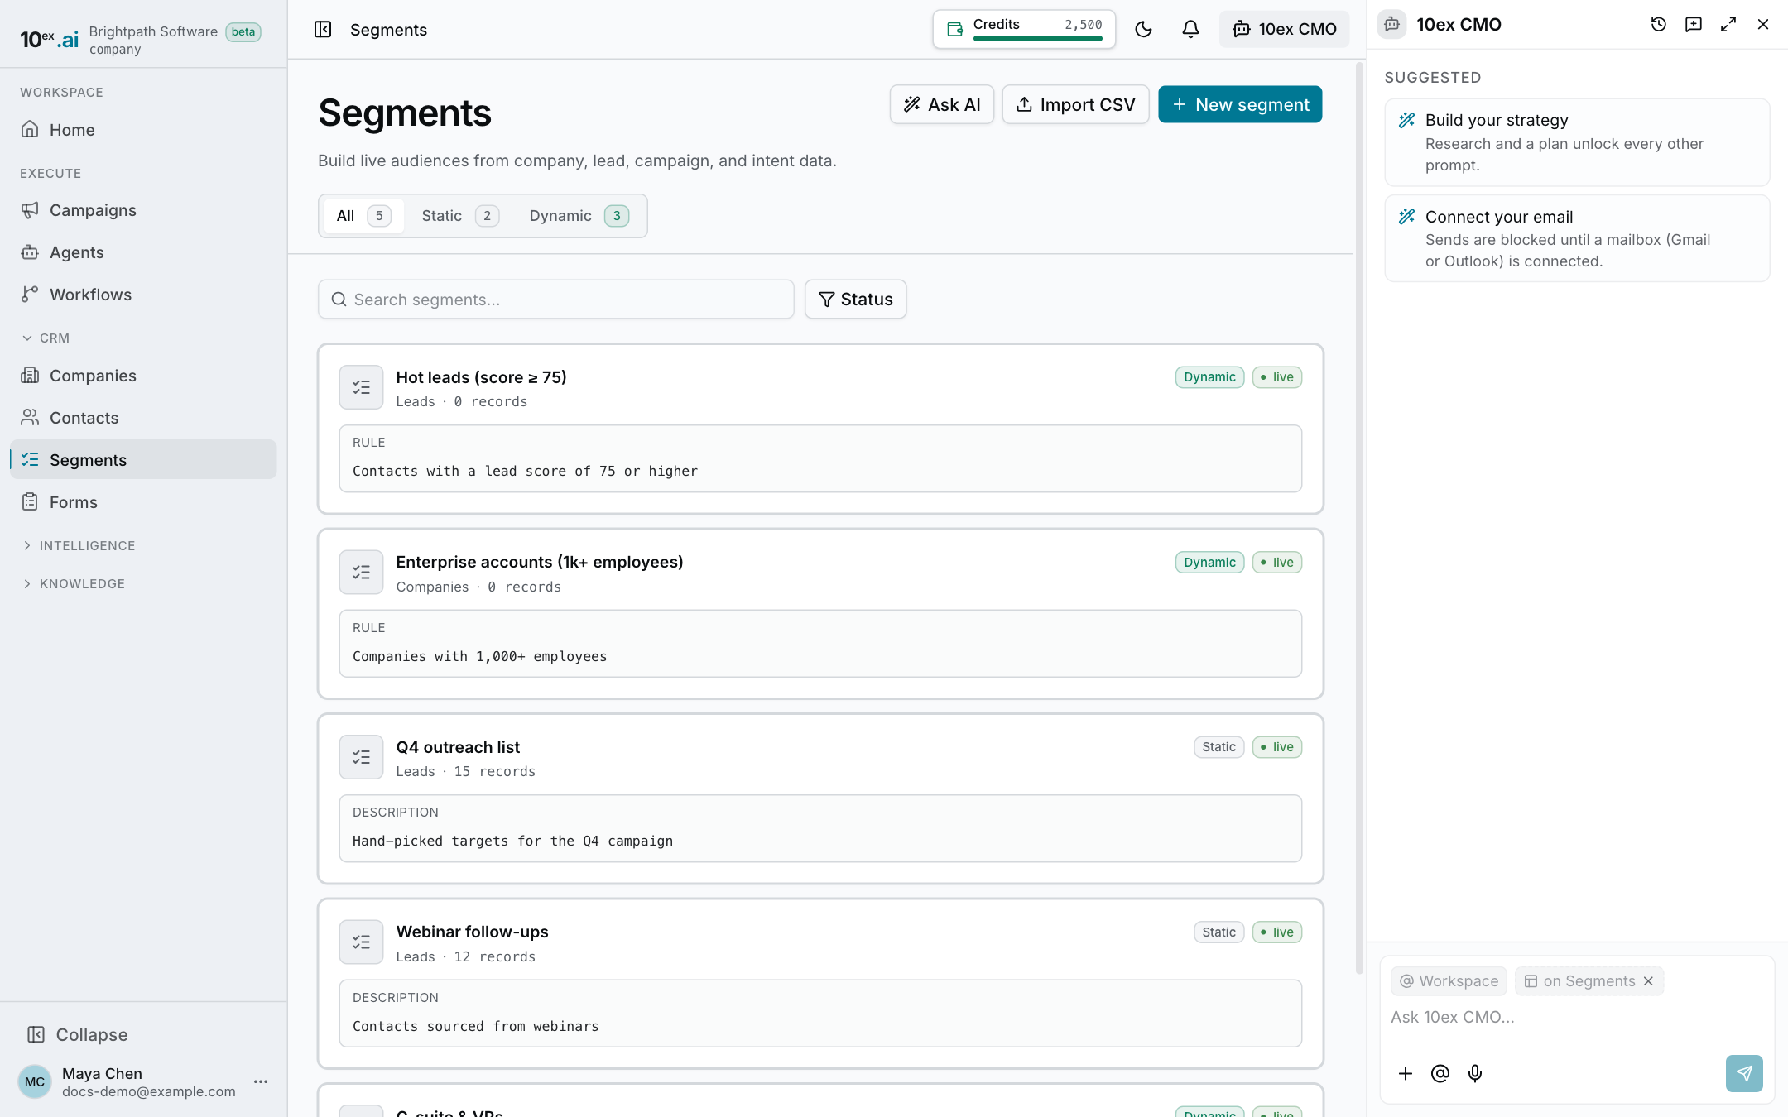The height and width of the screenshot is (1117, 1788).
Task: Expand the Intelligence section
Action: tap(79, 546)
